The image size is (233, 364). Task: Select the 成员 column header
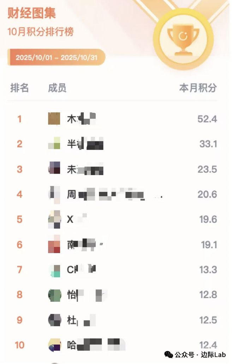(x=57, y=88)
